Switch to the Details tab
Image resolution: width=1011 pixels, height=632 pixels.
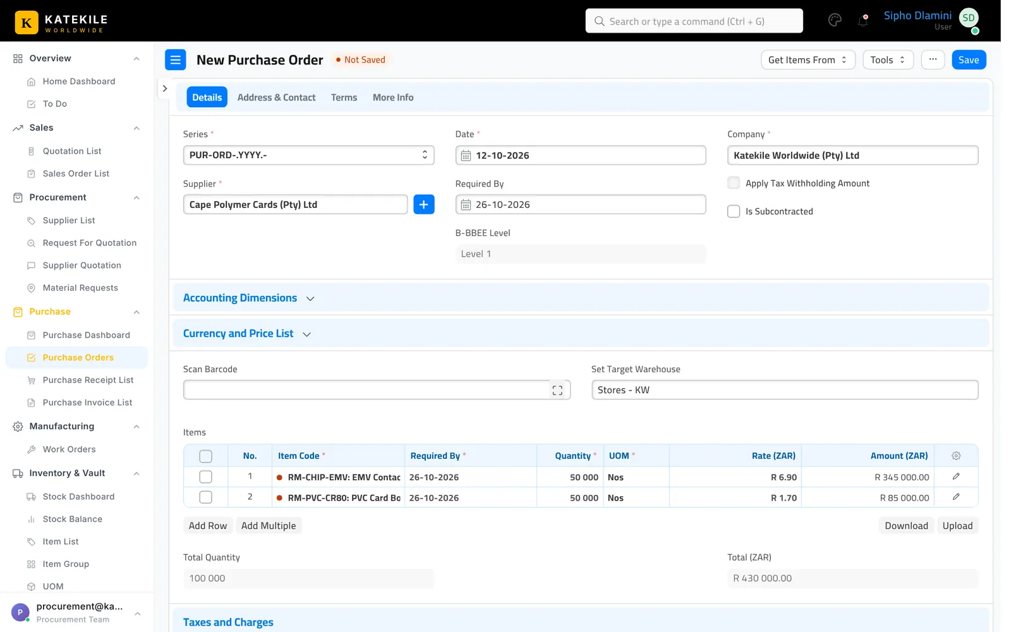pyautogui.click(x=207, y=97)
